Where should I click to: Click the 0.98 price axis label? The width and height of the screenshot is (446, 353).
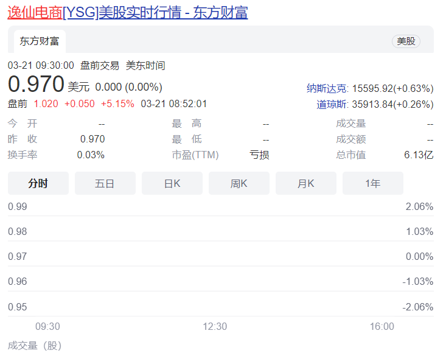click(18, 231)
